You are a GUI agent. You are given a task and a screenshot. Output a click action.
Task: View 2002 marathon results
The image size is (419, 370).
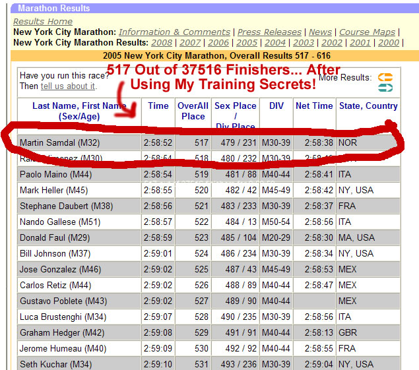(332, 42)
